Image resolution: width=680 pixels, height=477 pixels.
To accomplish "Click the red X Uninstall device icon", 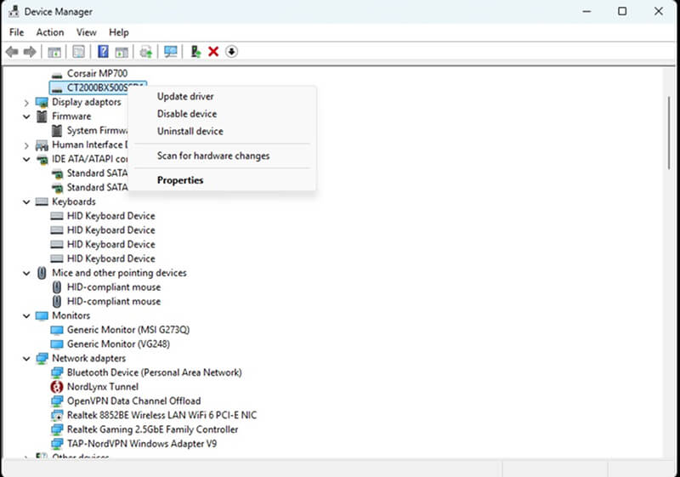I will click(213, 52).
